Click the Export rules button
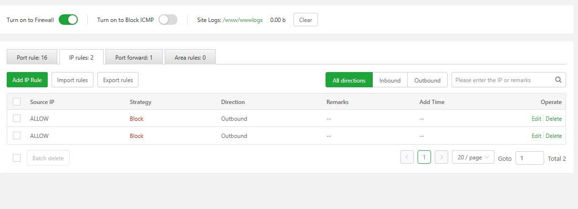 pyautogui.click(x=118, y=80)
